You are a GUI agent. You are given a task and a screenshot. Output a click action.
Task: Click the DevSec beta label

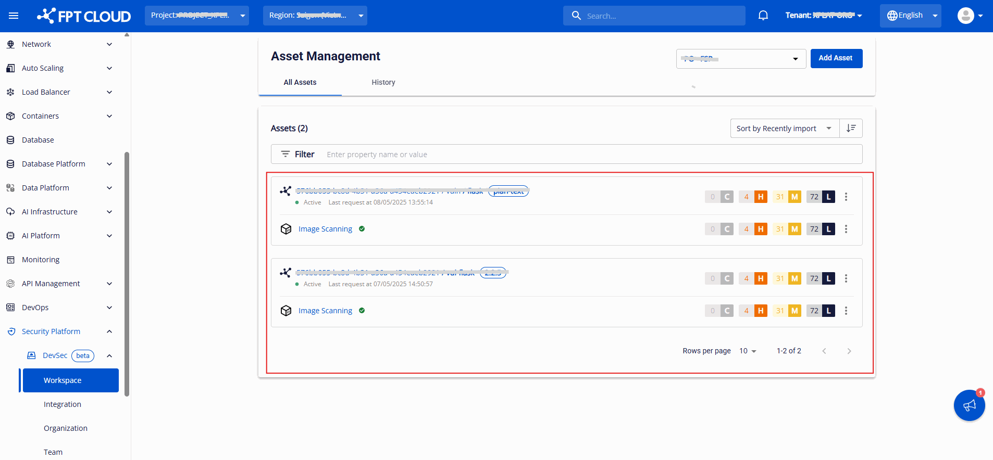click(83, 356)
